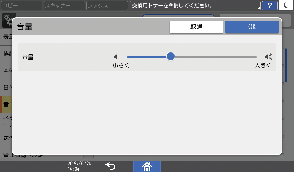Viewport: 294px width, 172px height.
Task: Select the 本体 sidebar item
Action: pos(6,71)
